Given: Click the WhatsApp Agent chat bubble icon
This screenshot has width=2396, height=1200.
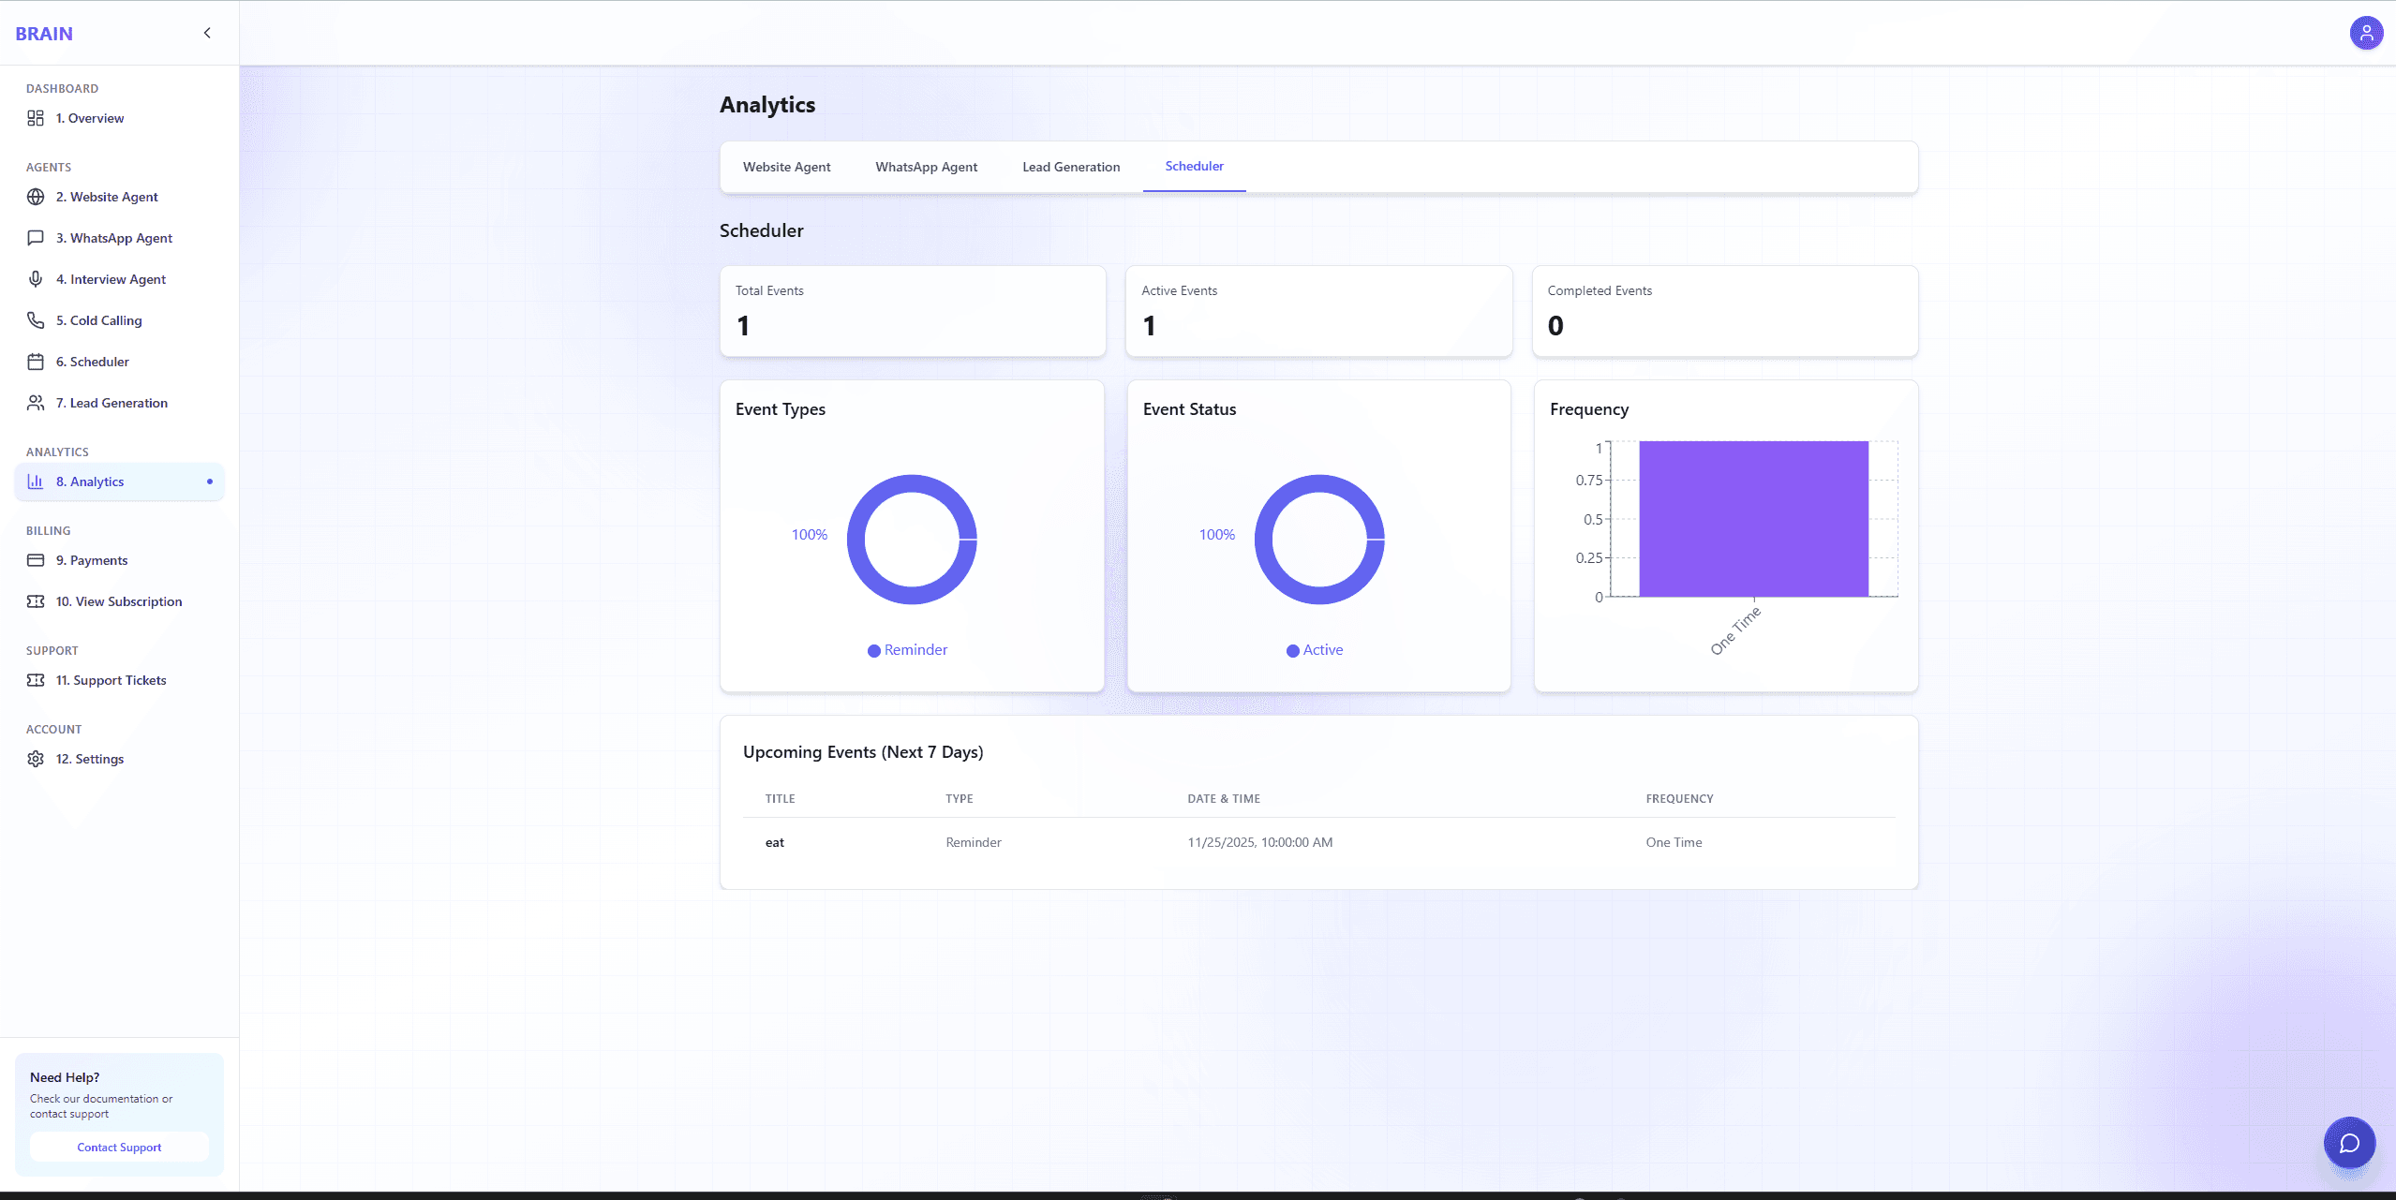Looking at the screenshot, I should coord(36,238).
